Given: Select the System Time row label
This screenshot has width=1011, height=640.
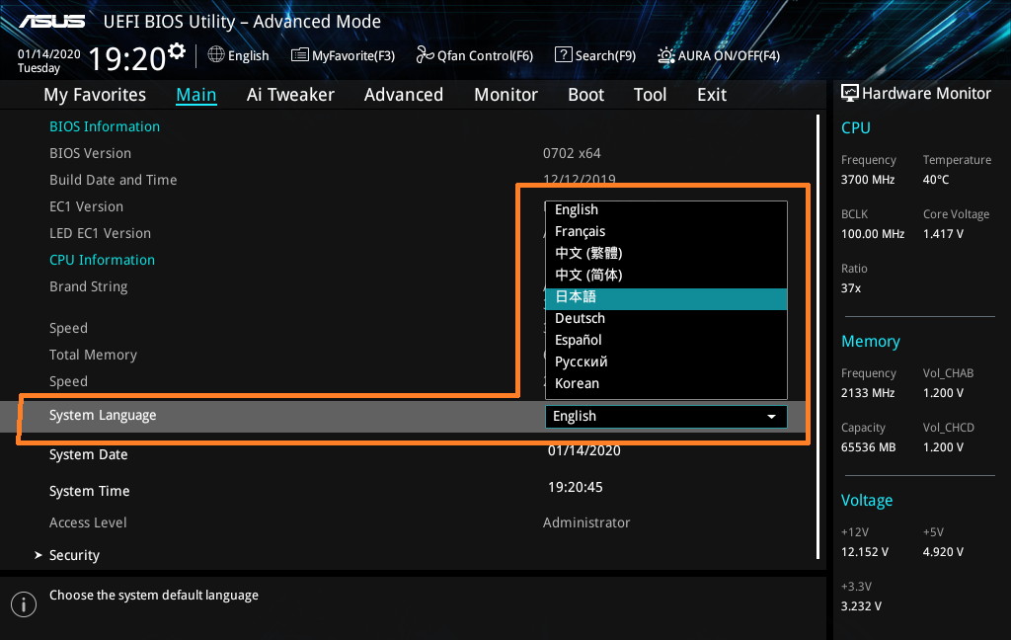Looking at the screenshot, I should 89,491.
